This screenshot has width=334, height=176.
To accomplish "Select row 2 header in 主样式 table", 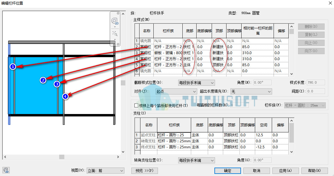I will coord(137,47).
